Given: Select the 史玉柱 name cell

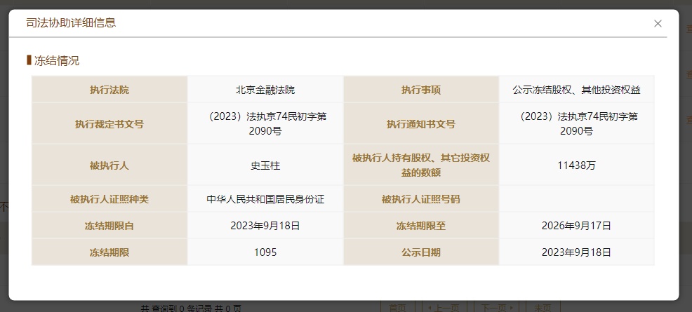Looking at the screenshot, I should [x=265, y=165].
